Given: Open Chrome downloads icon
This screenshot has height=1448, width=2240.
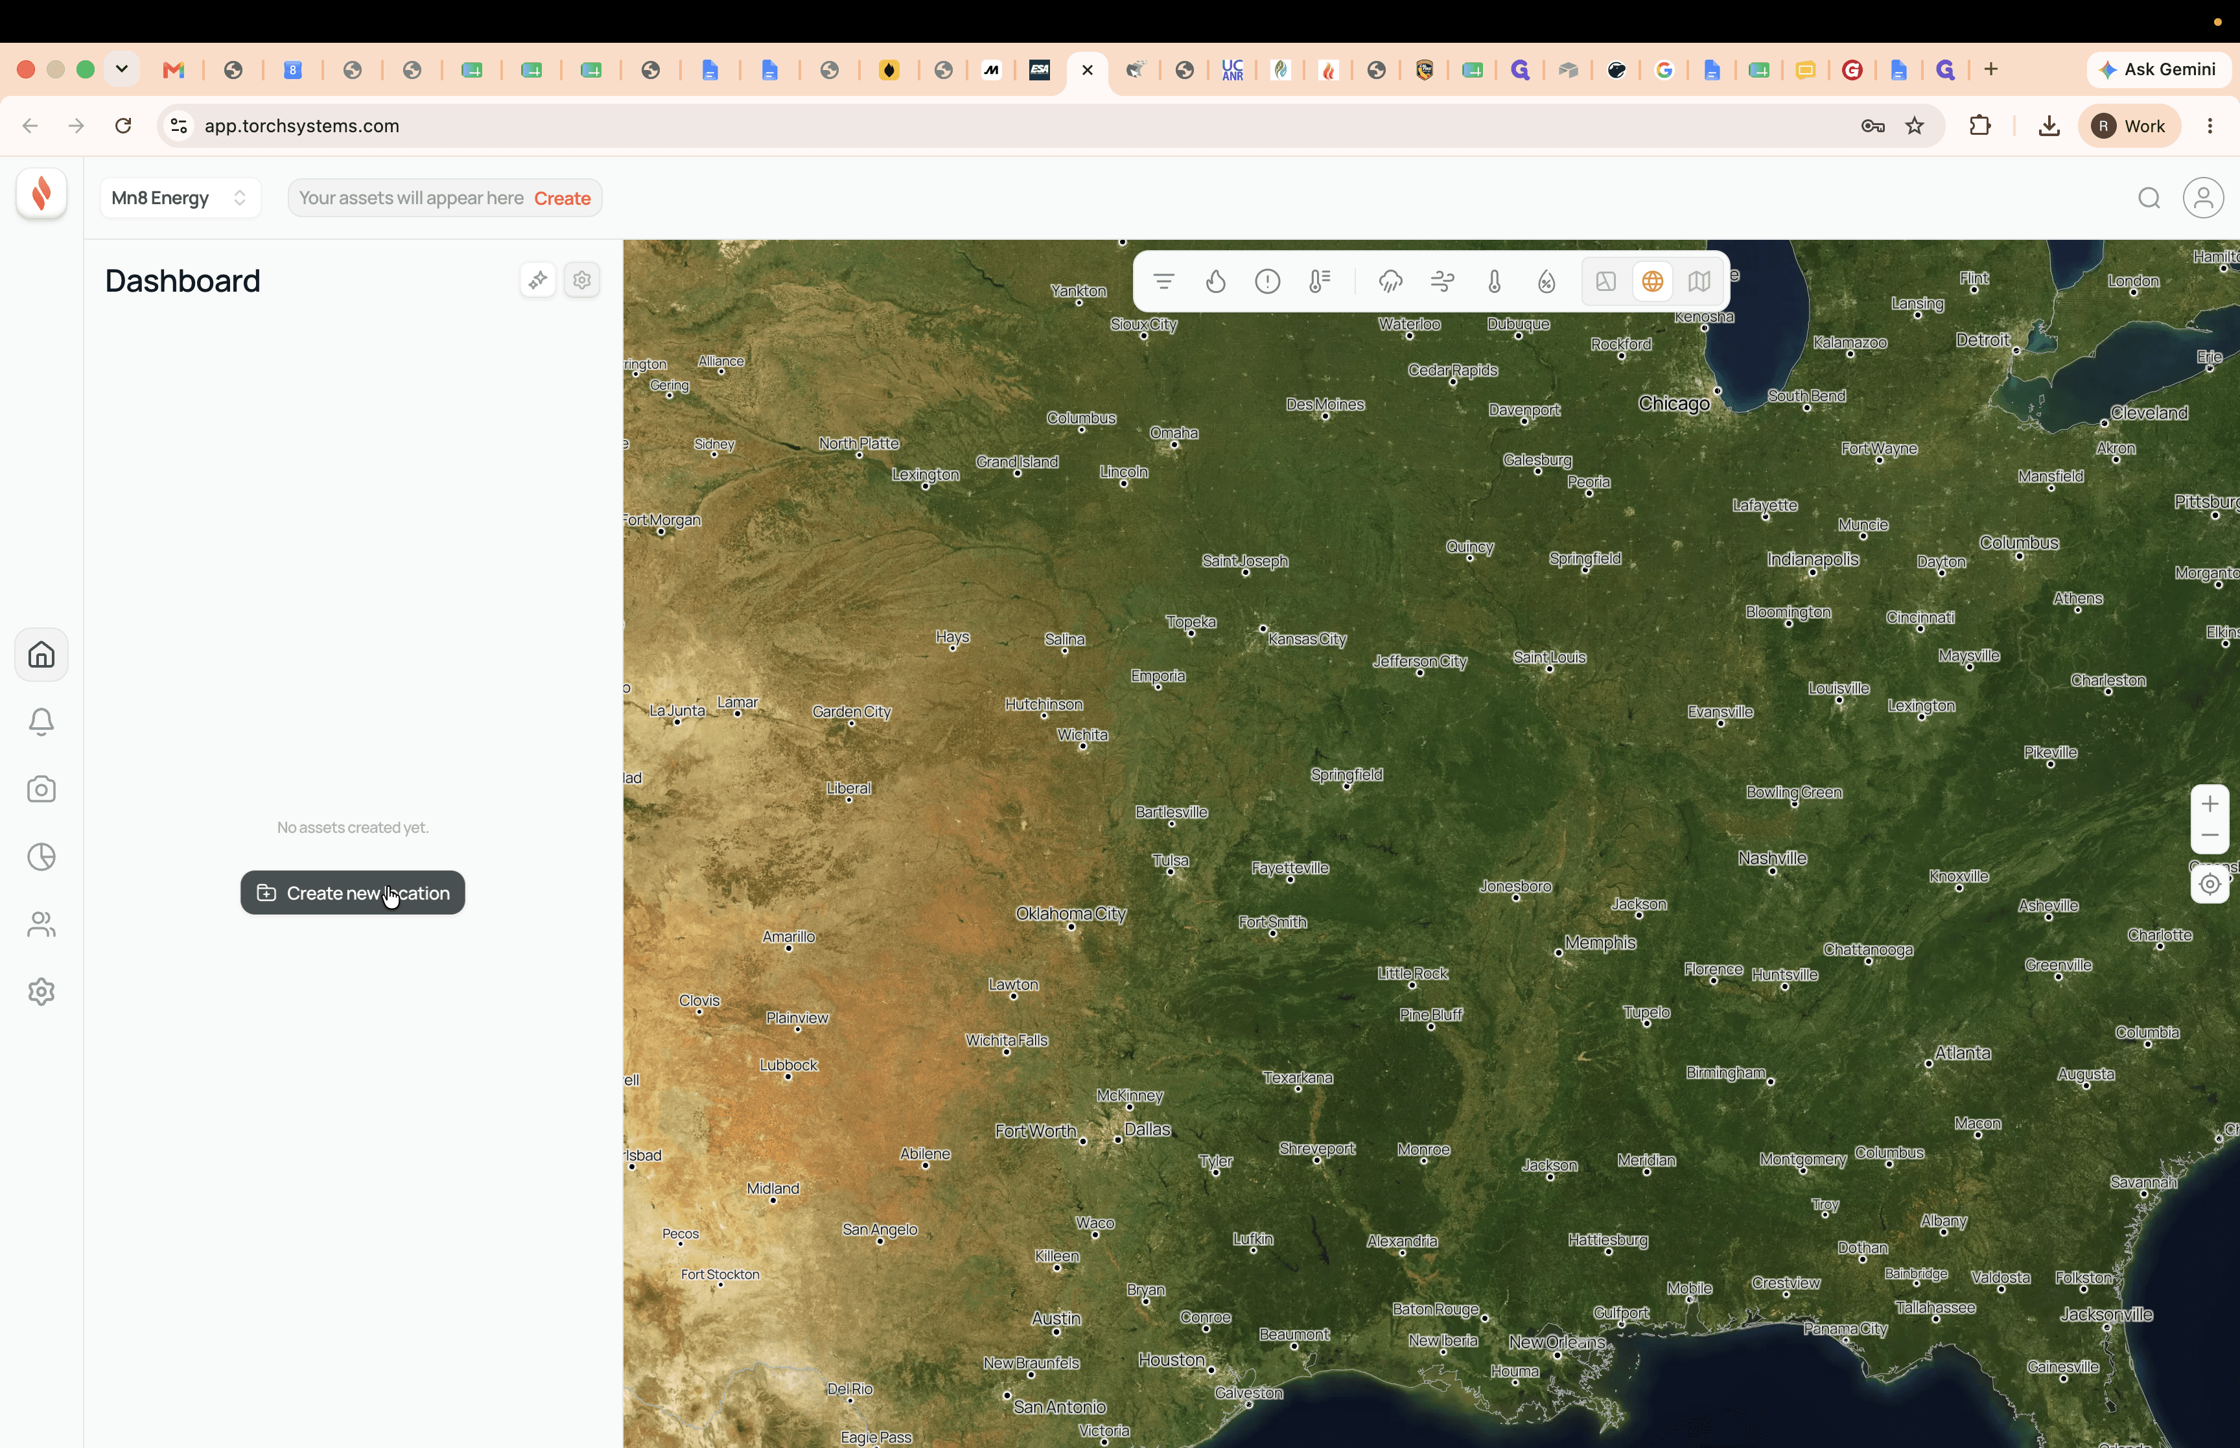Looking at the screenshot, I should pos(2049,126).
